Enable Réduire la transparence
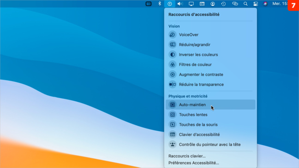Image resolution: width=299 pixels, height=168 pixels. click(x=210, y=85)
